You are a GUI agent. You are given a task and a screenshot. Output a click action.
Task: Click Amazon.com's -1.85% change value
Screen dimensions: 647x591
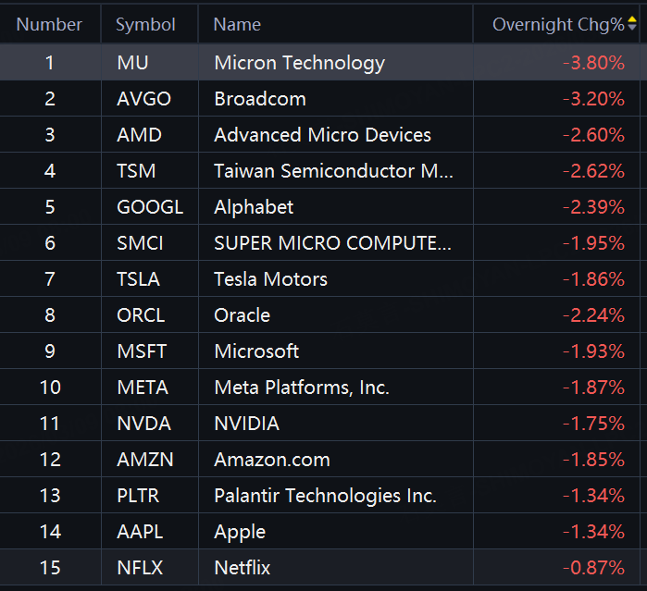pos(593,460)
